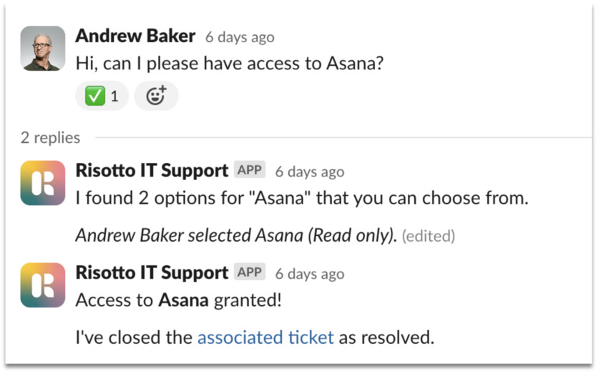Click the APP badge on the second reply
This screenshot has height=376, width=601.
[250, 272]
